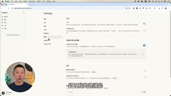Select the Claude browser tab
The width and height of the screenshot is (171, 96).
pyautogui.click(x=18, y=5)
